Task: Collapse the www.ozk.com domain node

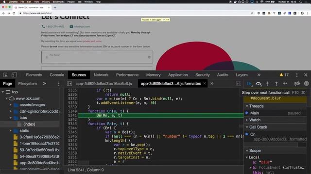Action: click(6, 99)
